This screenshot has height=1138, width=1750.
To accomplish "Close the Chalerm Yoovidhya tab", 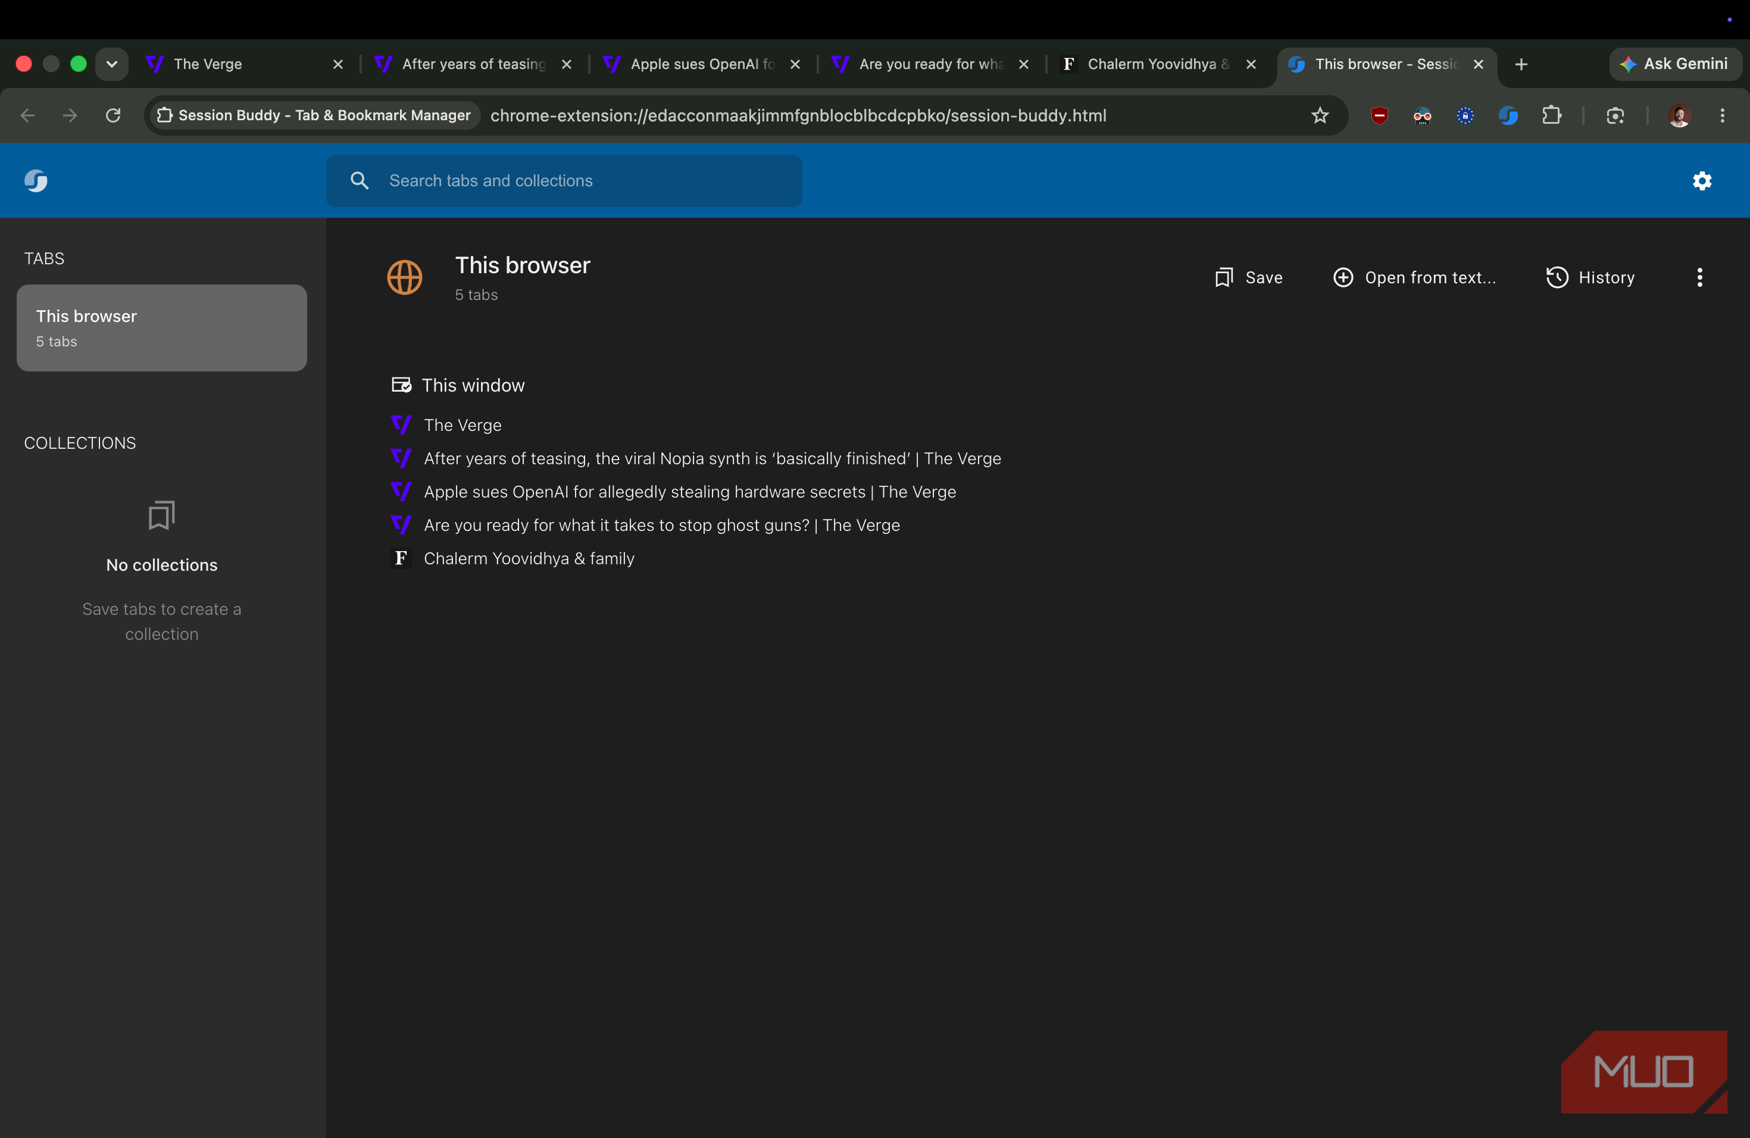I will coord(1251,64).
